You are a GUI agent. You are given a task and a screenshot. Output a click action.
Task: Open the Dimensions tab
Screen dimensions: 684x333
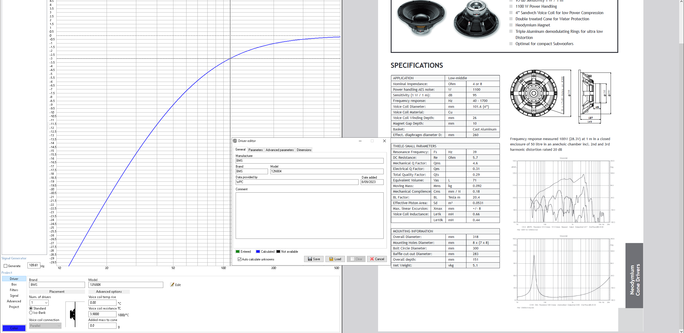(x=304, y=150)
